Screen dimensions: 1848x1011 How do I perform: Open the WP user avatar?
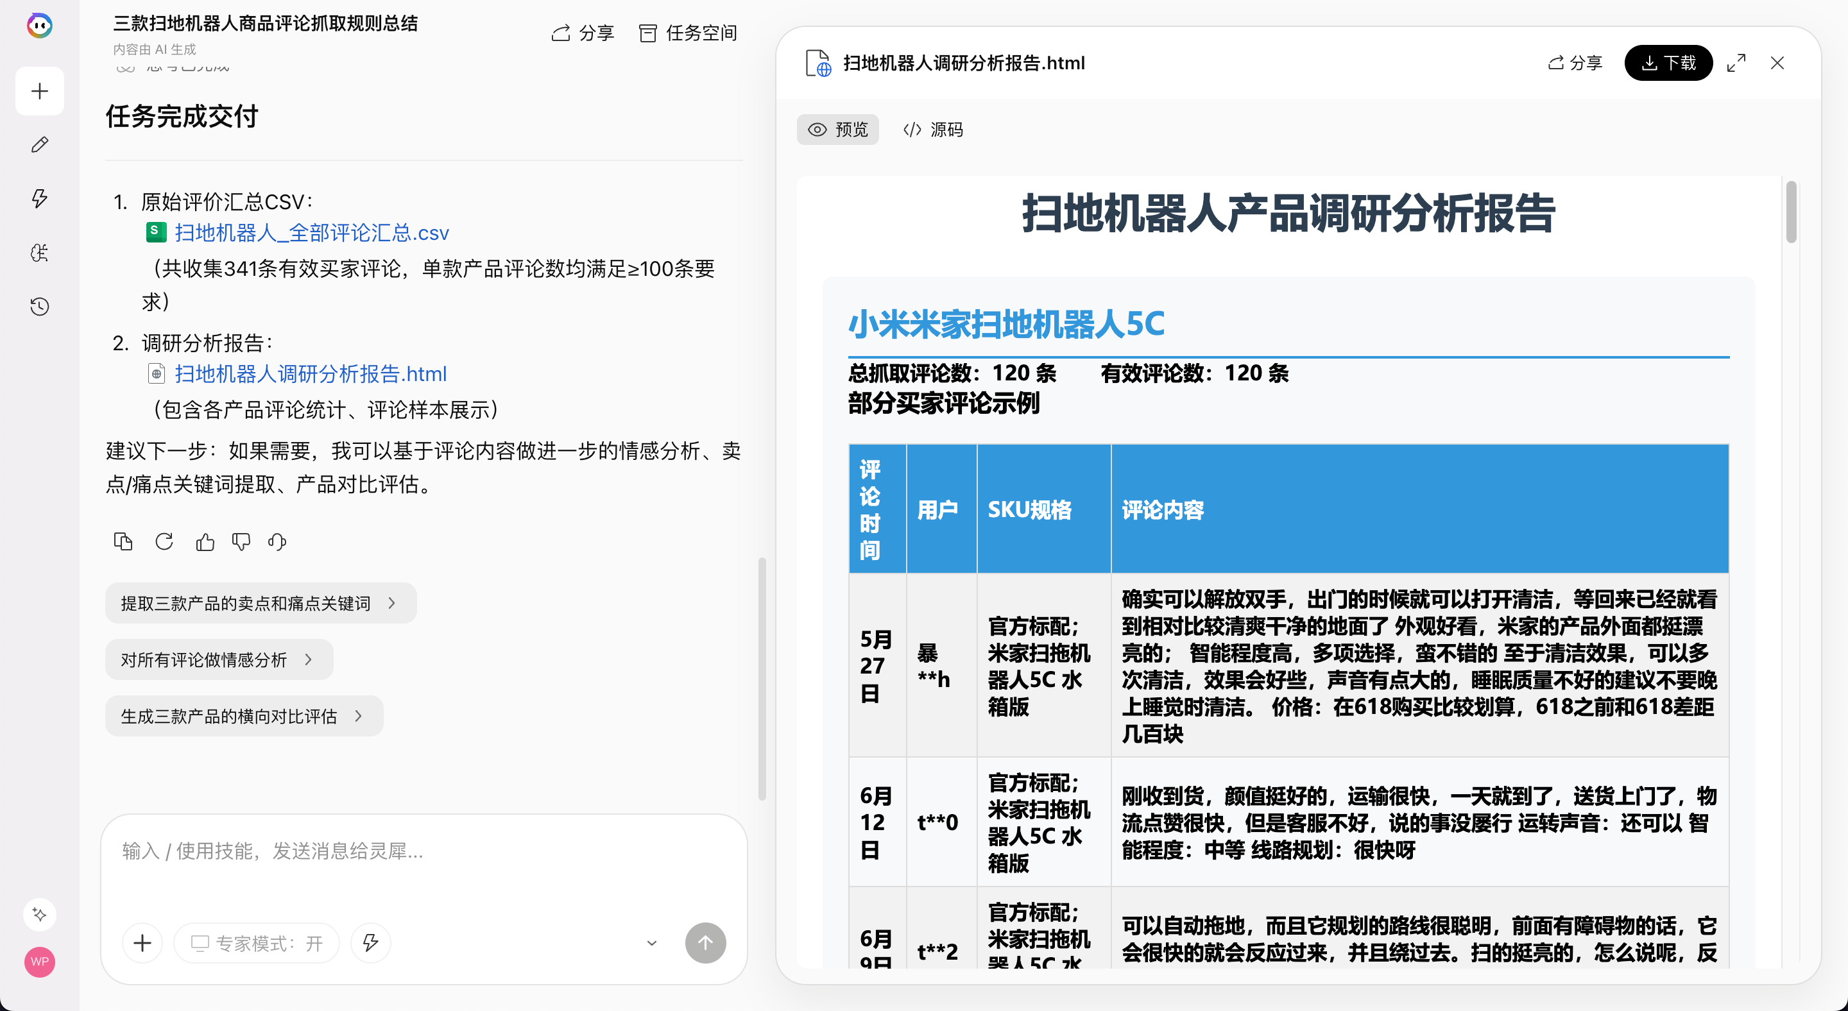coord(39,962)
